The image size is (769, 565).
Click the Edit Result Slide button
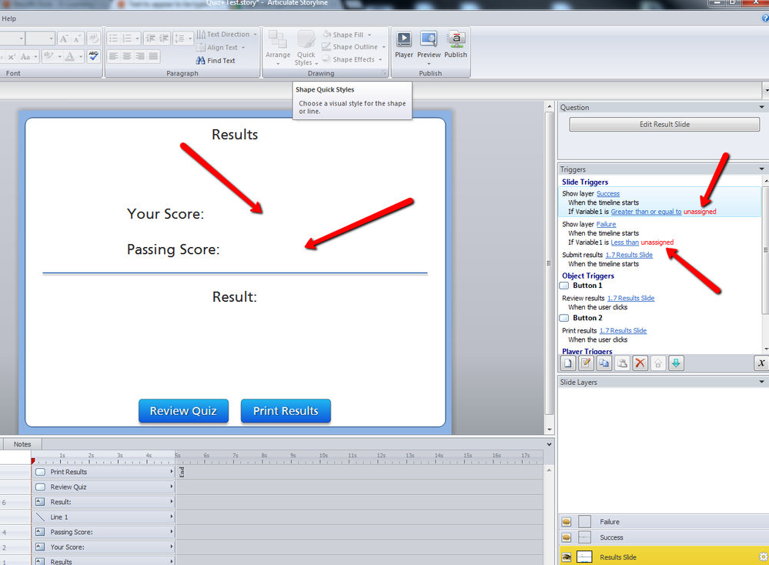pos(664,124)
